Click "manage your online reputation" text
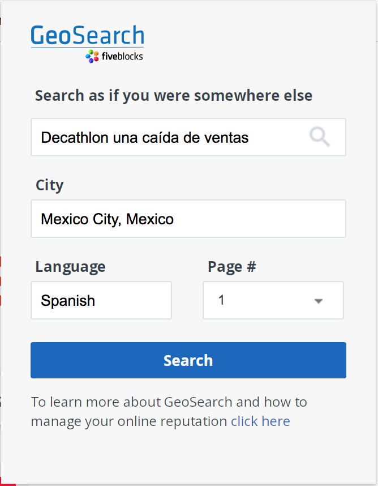378x486 pixels. (x=129, y=421)
